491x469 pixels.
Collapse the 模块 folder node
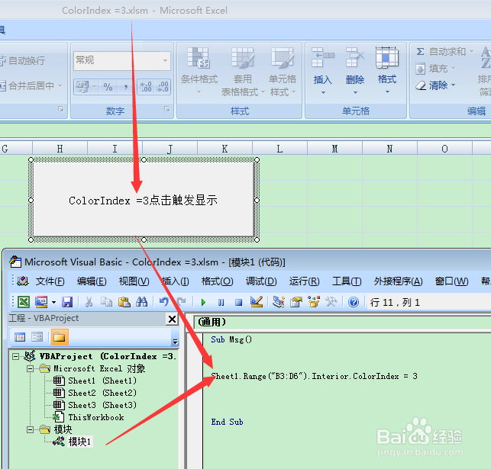[x=30, y=430]
